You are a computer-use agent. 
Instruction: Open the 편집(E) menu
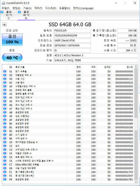click(x=17, y=8)
